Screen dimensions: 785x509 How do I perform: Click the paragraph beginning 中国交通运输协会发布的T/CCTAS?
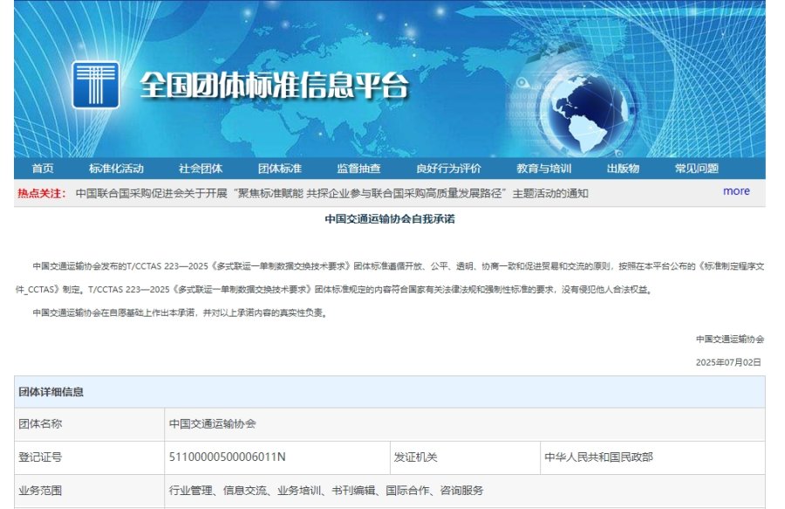(x=390, y=278)
